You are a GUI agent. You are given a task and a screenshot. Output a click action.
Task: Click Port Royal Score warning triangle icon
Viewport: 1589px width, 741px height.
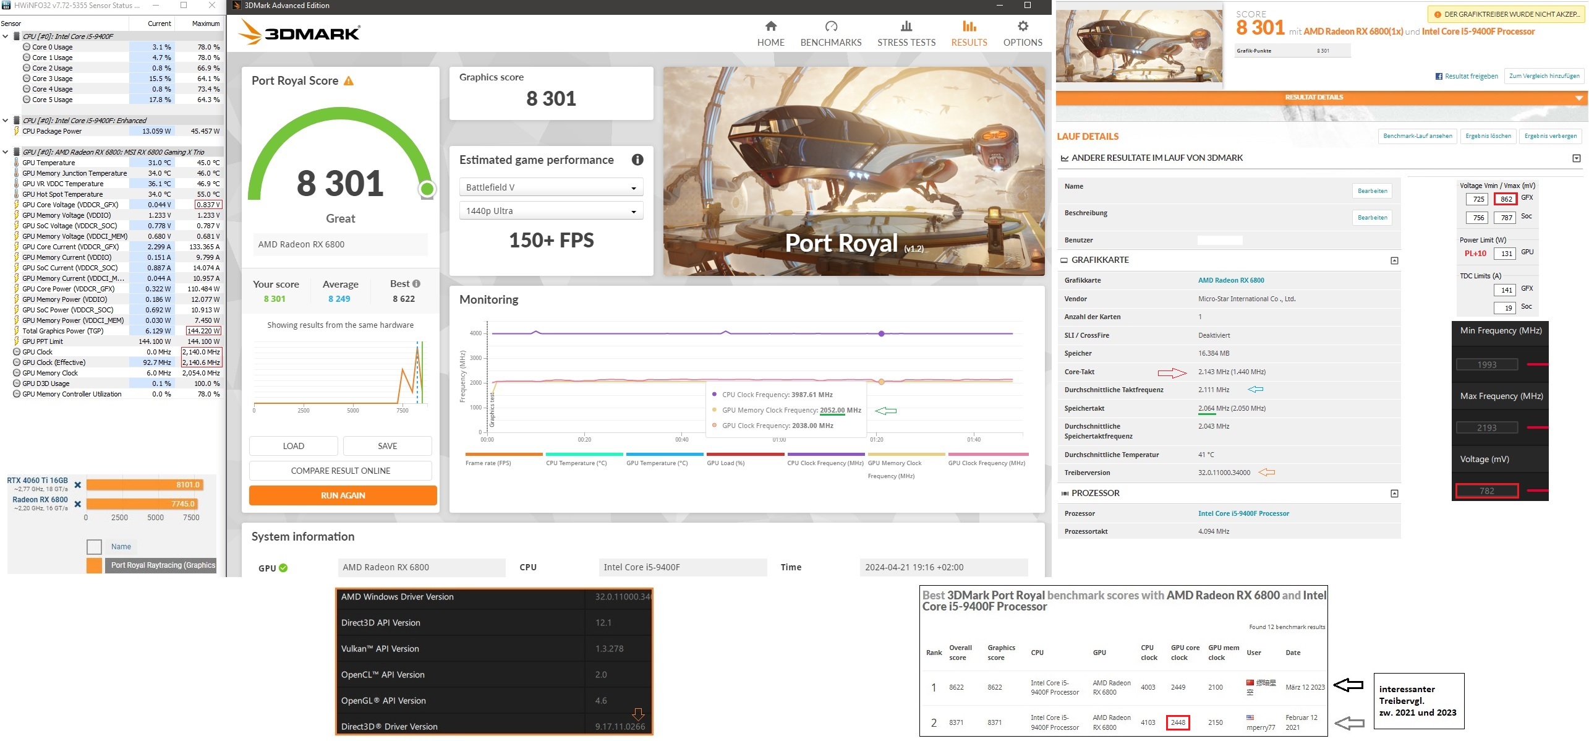point(349,81)
